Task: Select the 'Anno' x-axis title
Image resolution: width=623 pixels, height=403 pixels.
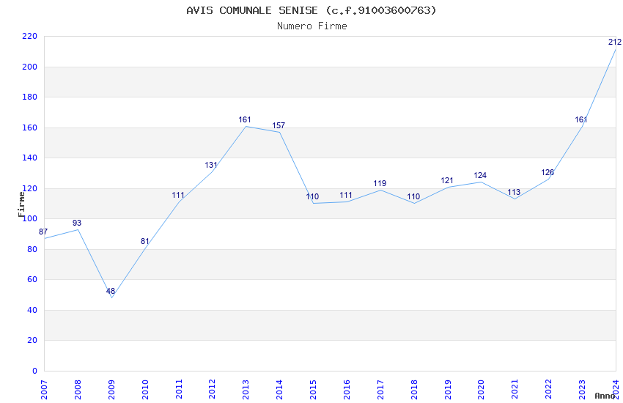Action: (605, 396)
